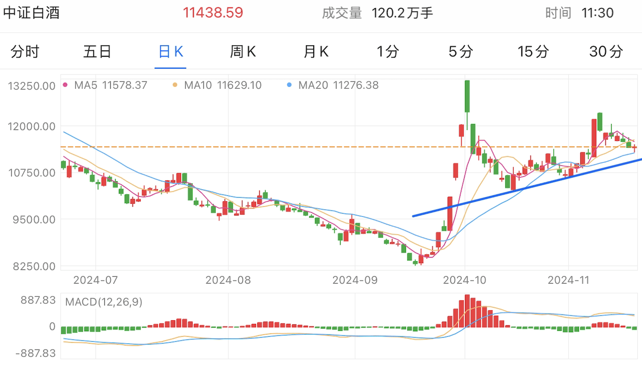Click the red price 11438.59
This screenshot has width=642, height=366.
213,12
